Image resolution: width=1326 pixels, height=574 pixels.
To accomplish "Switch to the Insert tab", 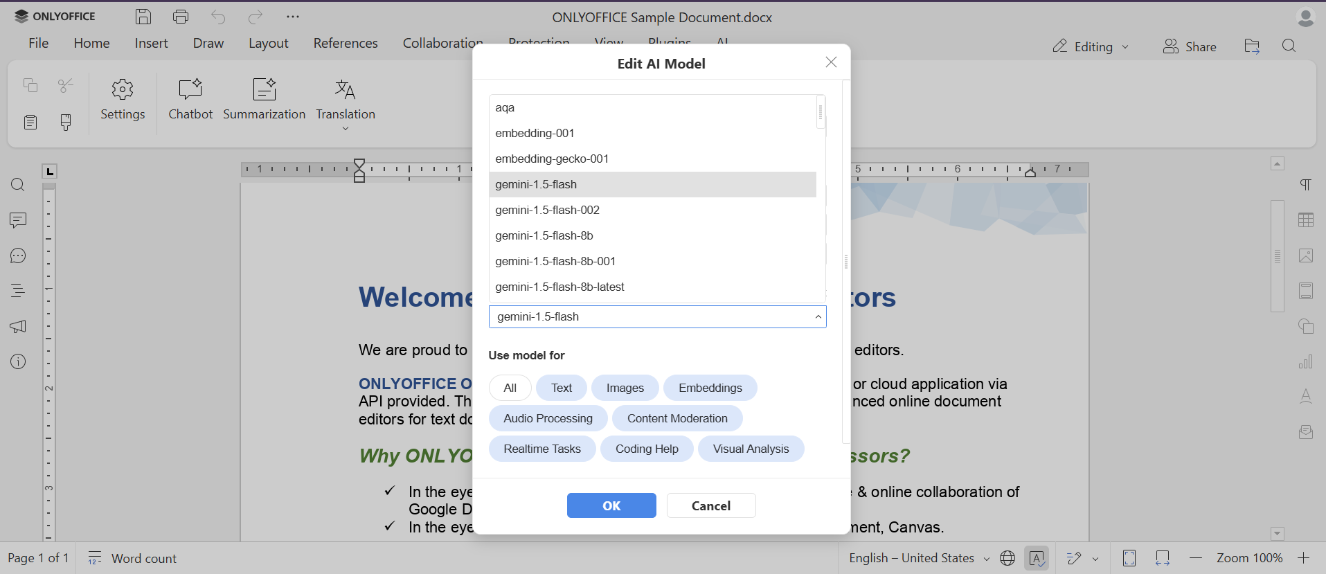I will (151, 43).
